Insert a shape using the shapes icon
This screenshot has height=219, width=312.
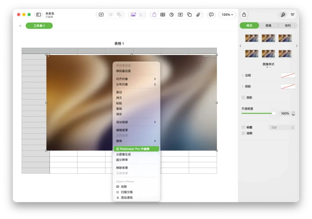click(189, 14)
